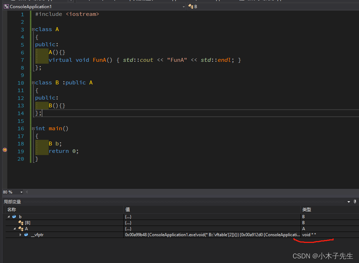
Task: Open the class B navigation dropdown
Action: (x=273, y=7)
